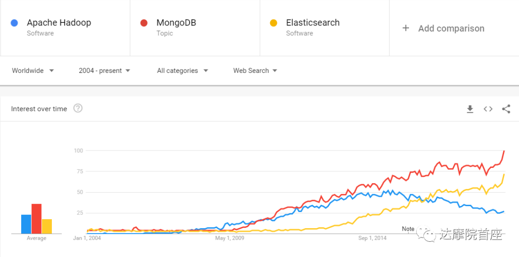519x257 pixels.
Task: Click the Note marker on the chart
Action: click(x=408, y=229)
